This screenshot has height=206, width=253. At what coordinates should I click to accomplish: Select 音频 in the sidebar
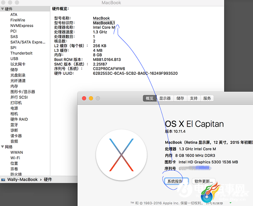coord(14,141)
